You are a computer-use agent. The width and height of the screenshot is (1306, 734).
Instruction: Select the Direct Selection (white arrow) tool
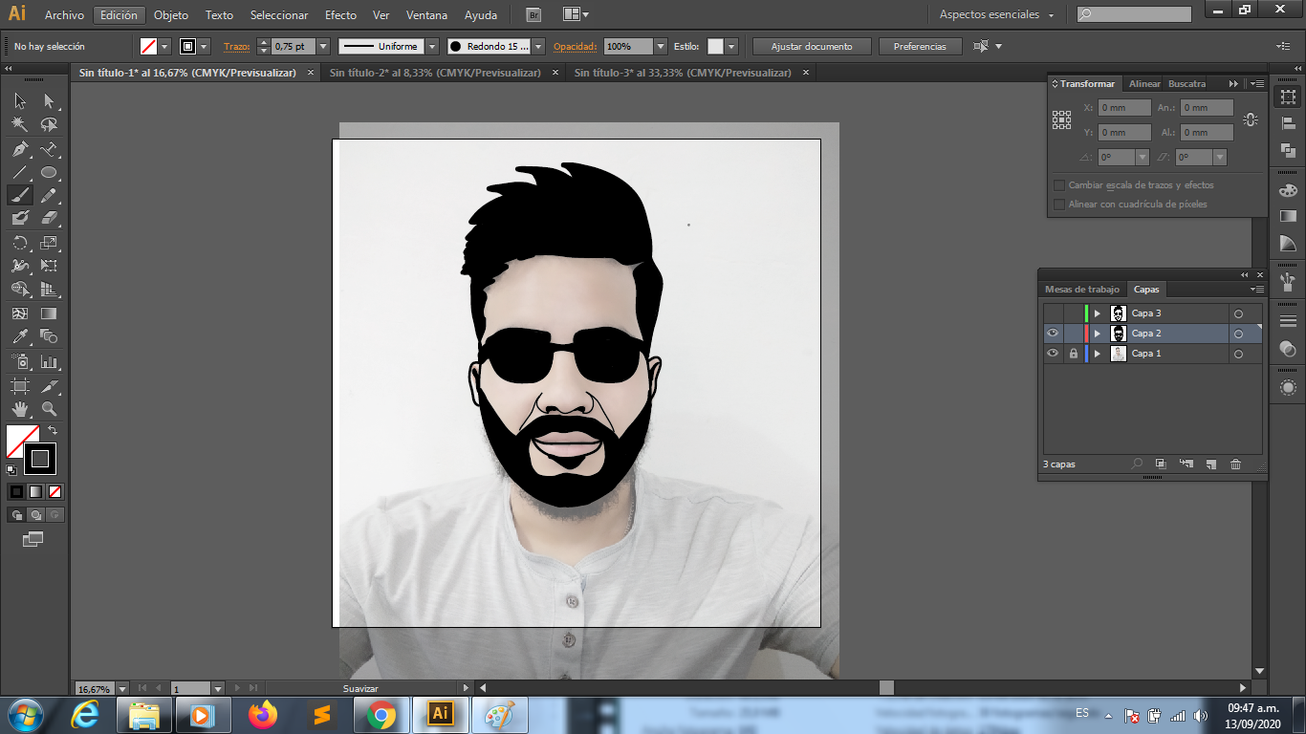pyautogui.click(x=49, y=101)
